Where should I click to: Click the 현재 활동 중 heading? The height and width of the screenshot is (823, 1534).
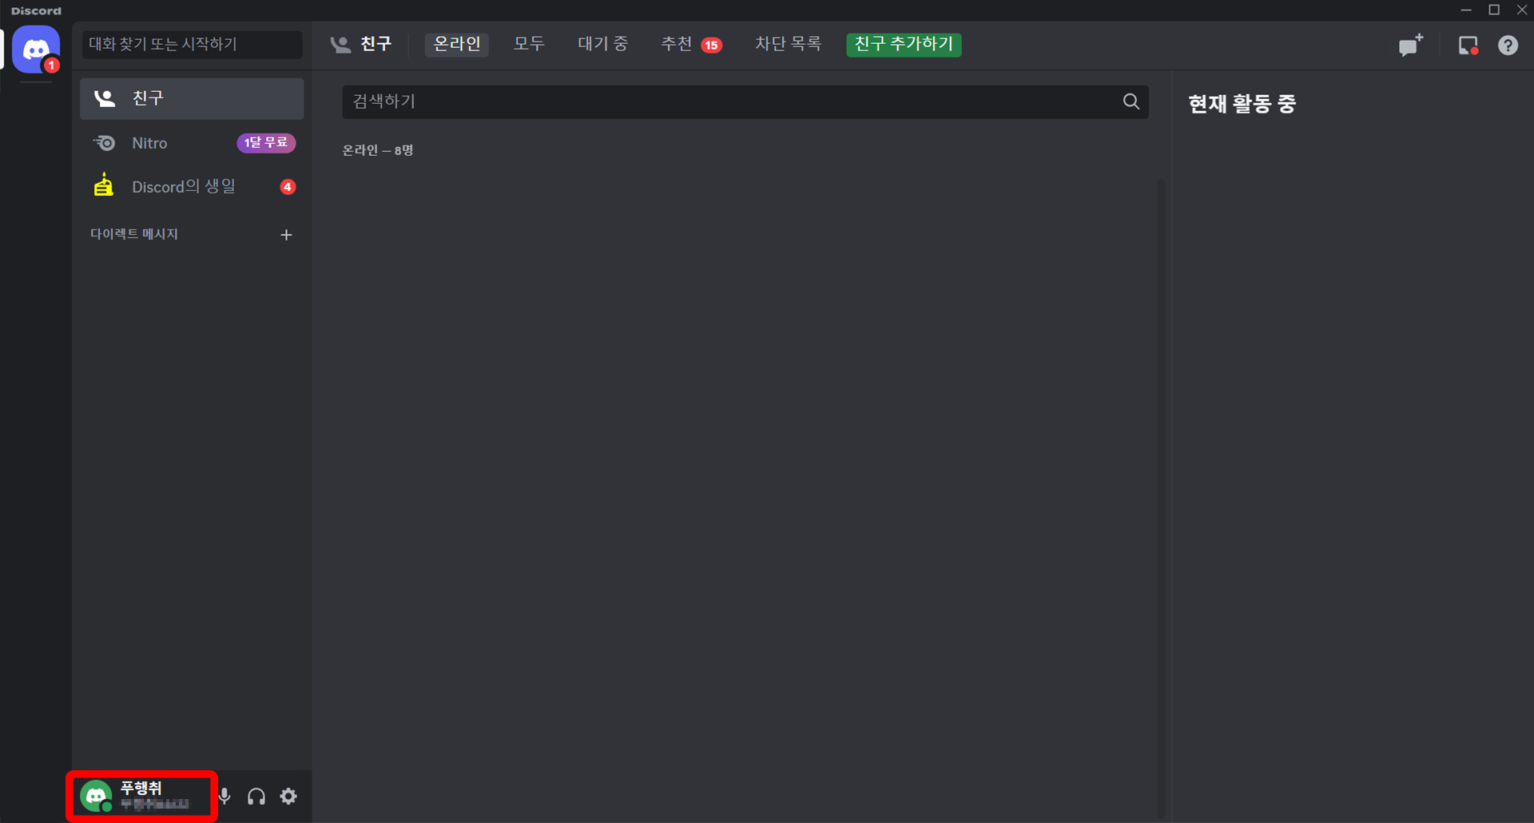click(1242, 104)
